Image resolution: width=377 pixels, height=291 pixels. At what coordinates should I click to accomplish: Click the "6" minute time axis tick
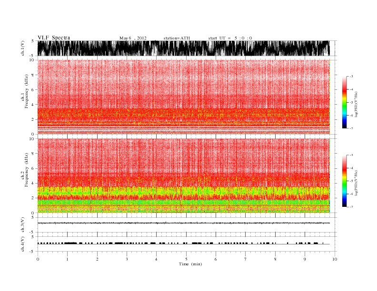[x=216, y=259]
